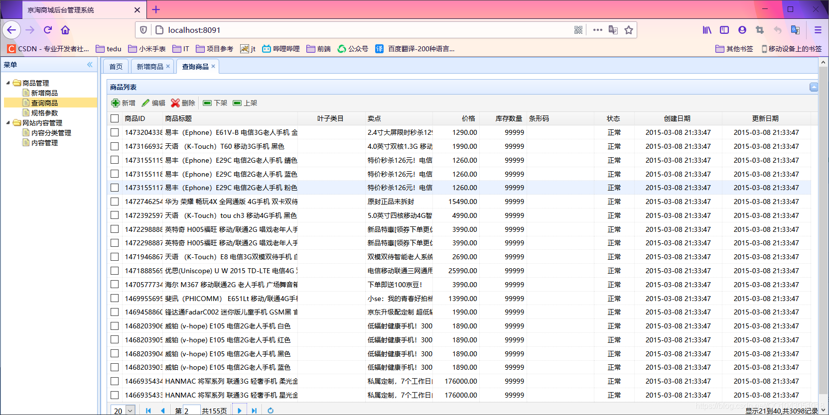Toggle the select-all checkbox in table header

click(x=115, y=118)
